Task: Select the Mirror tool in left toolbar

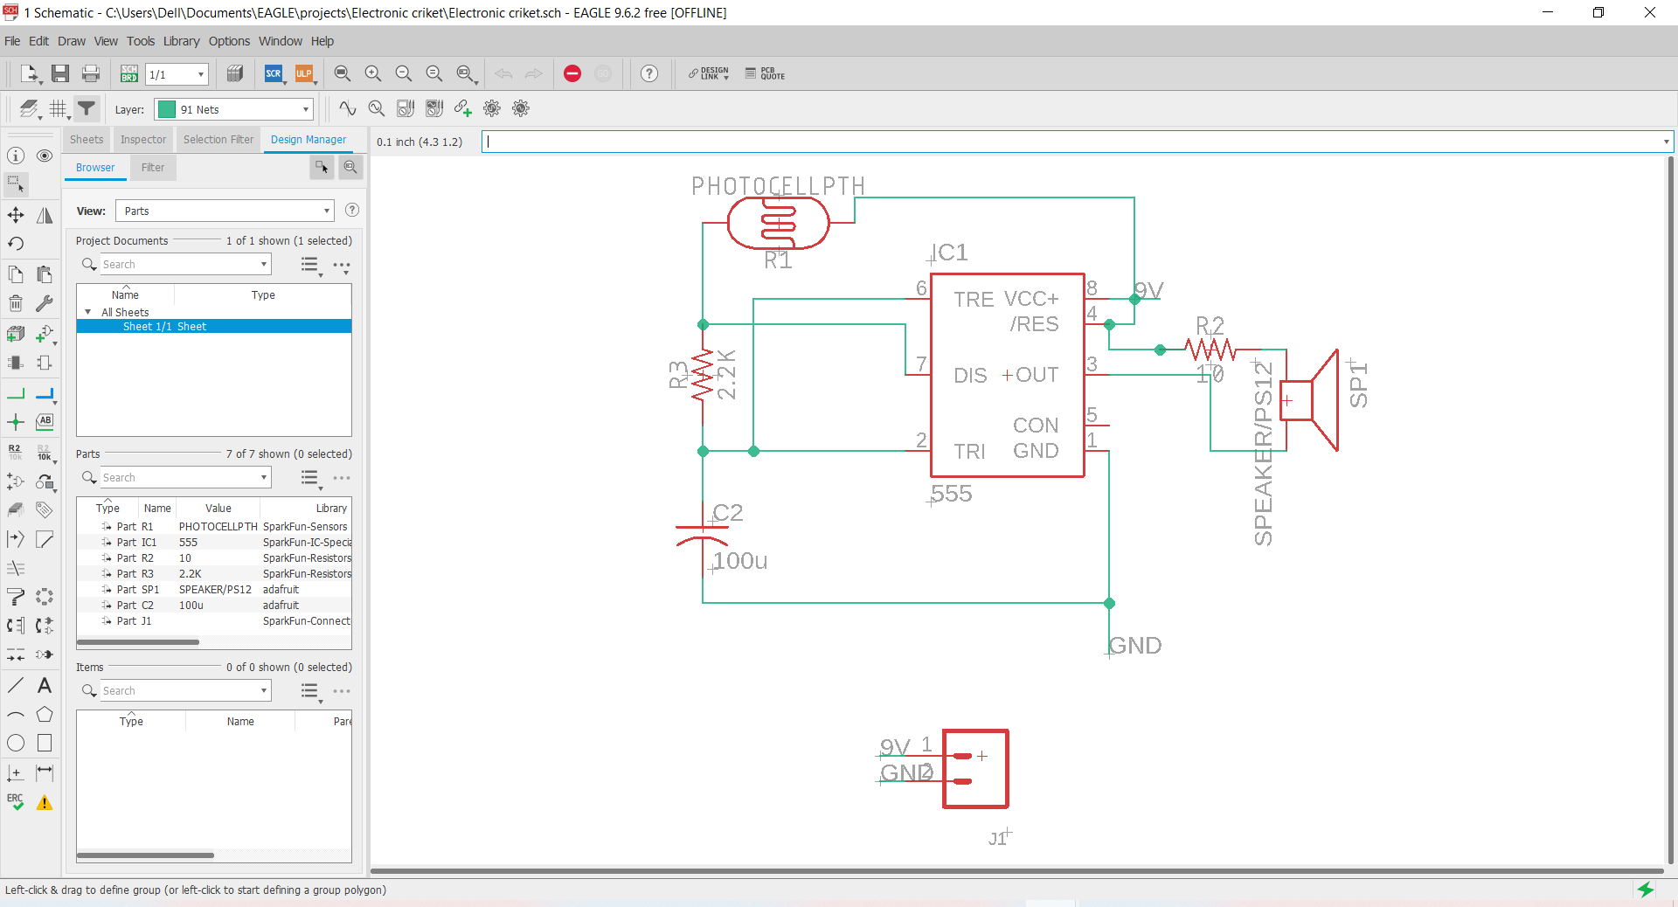Action: pos(45,215)
